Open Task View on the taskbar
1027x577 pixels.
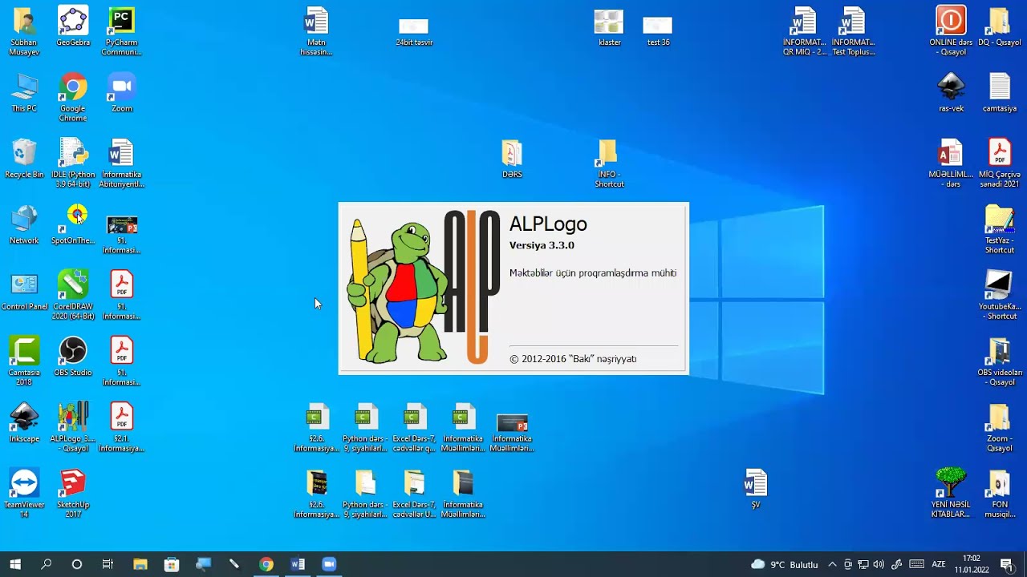(x=108, y=564)
